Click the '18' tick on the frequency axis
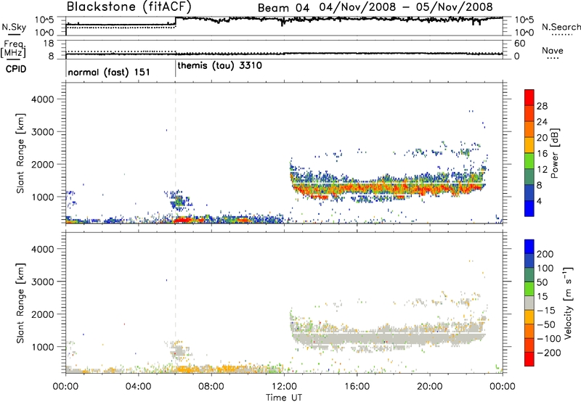Viewport: 581px width, 402px height. [x=49, y=44]
